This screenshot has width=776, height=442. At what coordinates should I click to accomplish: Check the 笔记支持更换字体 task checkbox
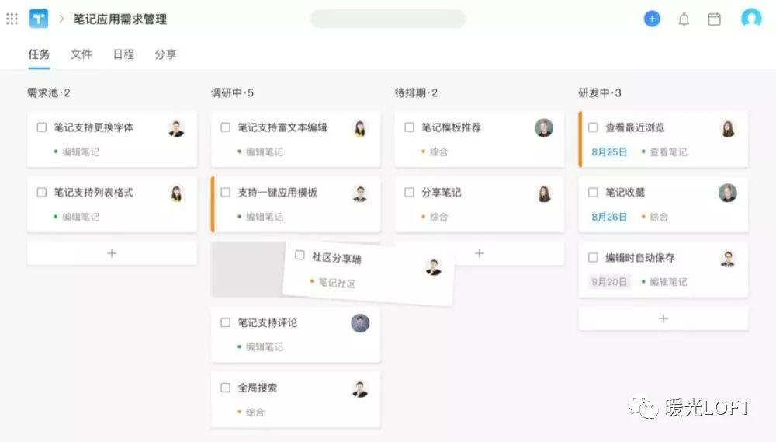[42, 127]
